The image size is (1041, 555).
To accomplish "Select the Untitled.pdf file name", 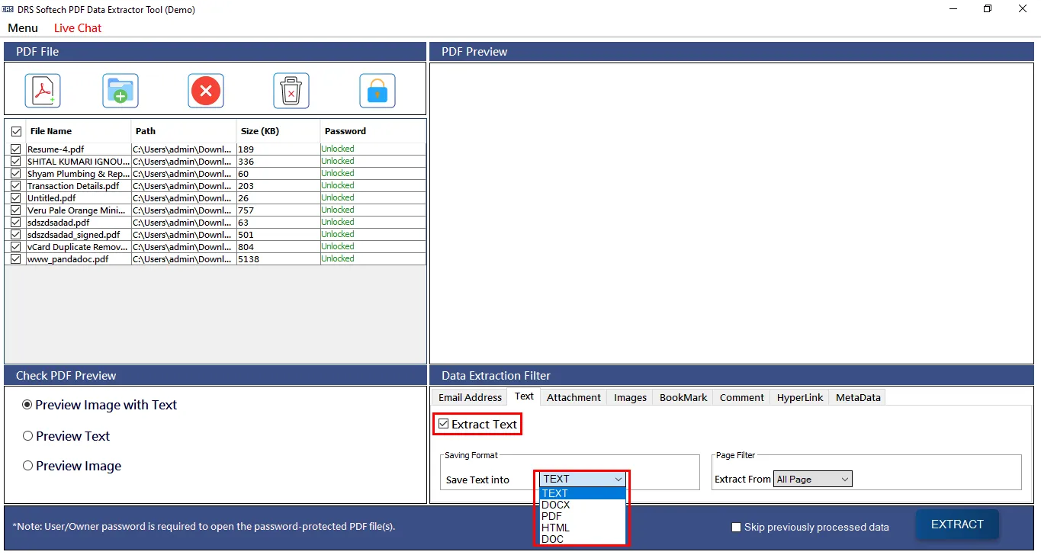I will click(x=52, y=198).
